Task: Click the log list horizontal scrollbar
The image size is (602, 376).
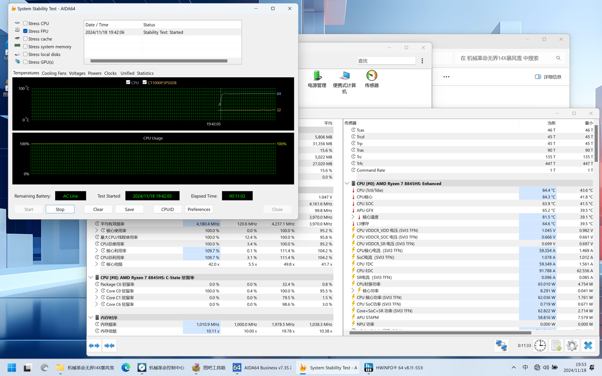Action: (159, 61)
